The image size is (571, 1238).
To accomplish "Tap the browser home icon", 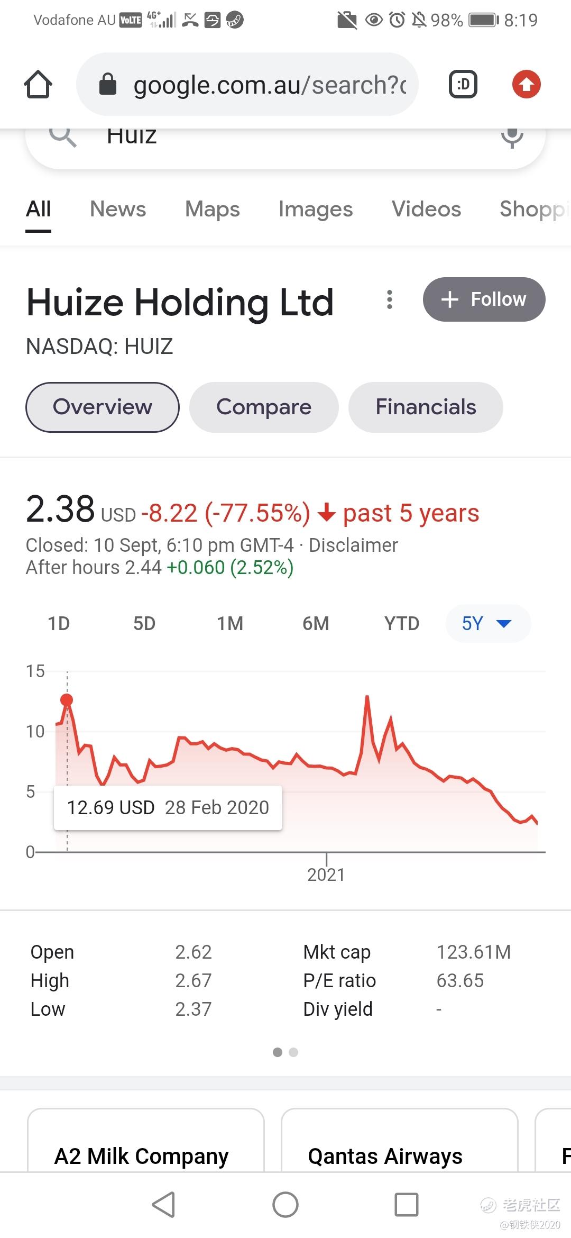I will [x=38, y=84].
